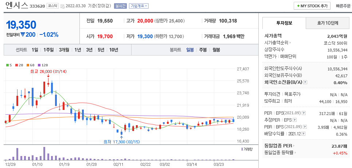Click the 저가 value 19,300

coord(145,36)
